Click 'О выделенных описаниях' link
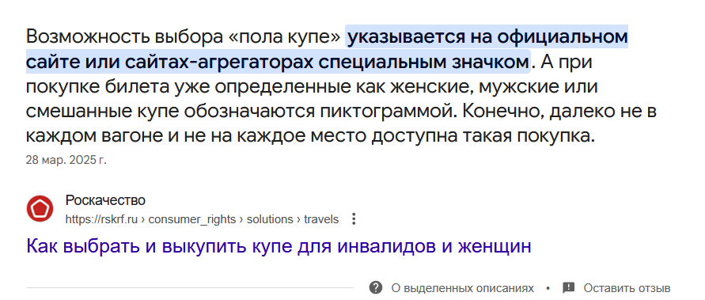This screenshot has width=705, height=300. (463, 288)
